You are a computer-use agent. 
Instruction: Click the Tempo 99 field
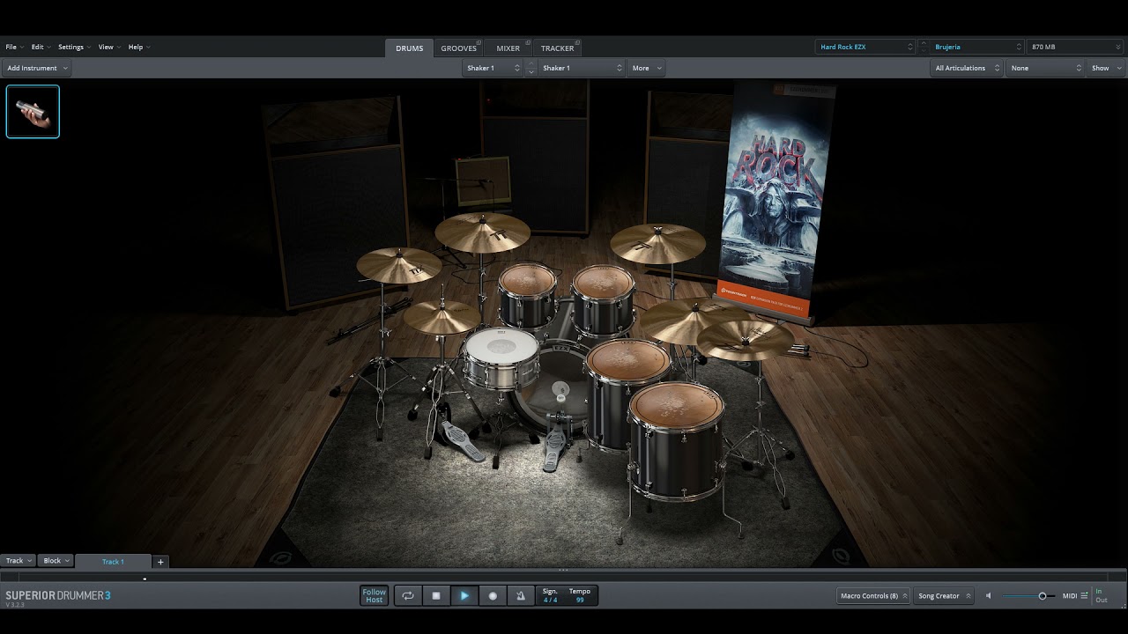click(x=580, y=596)
